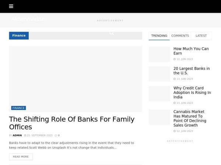The height and width of the screenshot is (165, 221).
Task: Click clock icon for How Much You Can Earn
Action: coord(175,59)
